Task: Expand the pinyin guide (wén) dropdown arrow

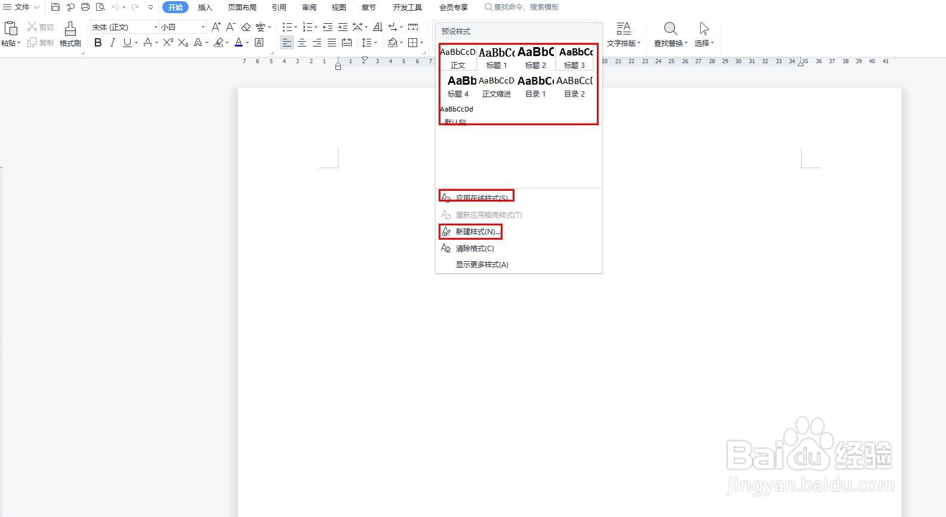Action: click(269, 27)
